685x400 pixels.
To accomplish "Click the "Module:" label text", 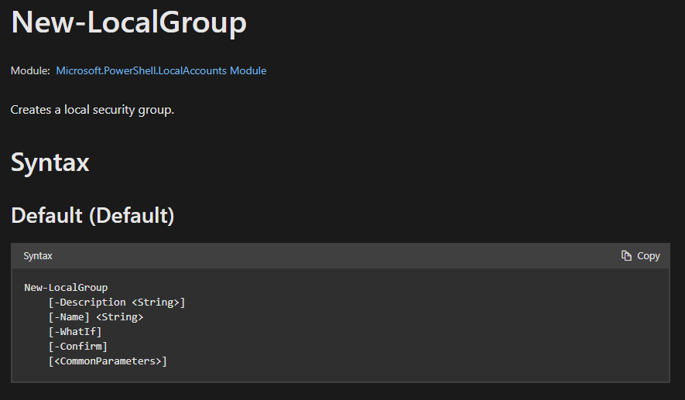I will click(x=30, y=71).
